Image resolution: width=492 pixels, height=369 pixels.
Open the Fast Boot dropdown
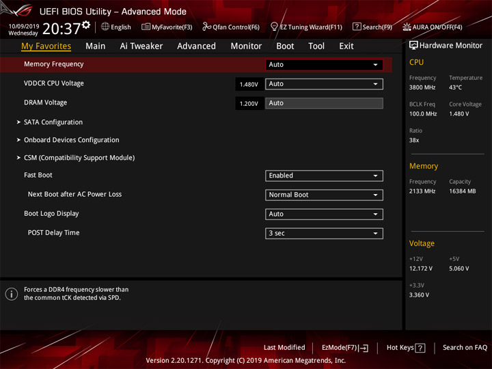[324, 176]
